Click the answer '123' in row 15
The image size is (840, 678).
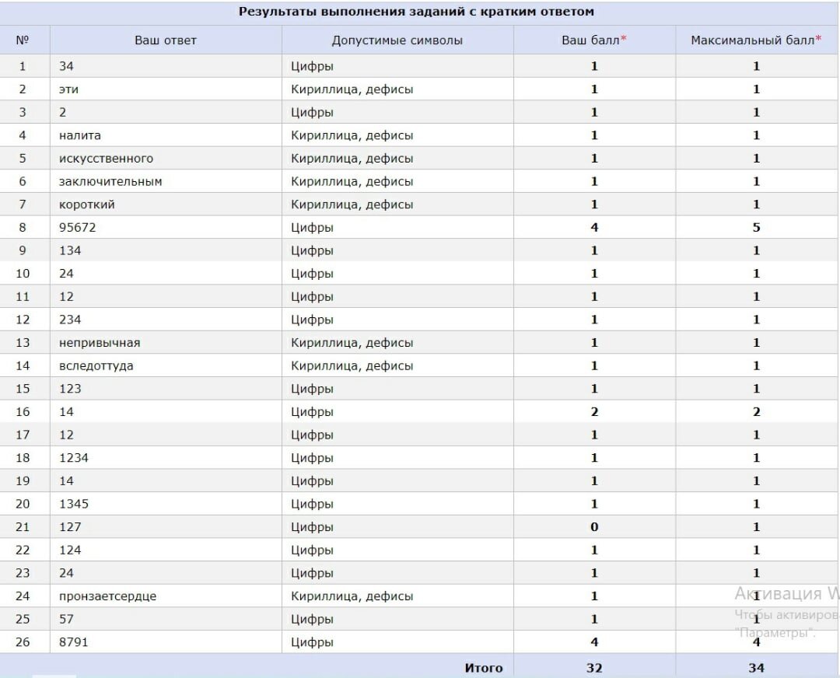tap(70, 389)
